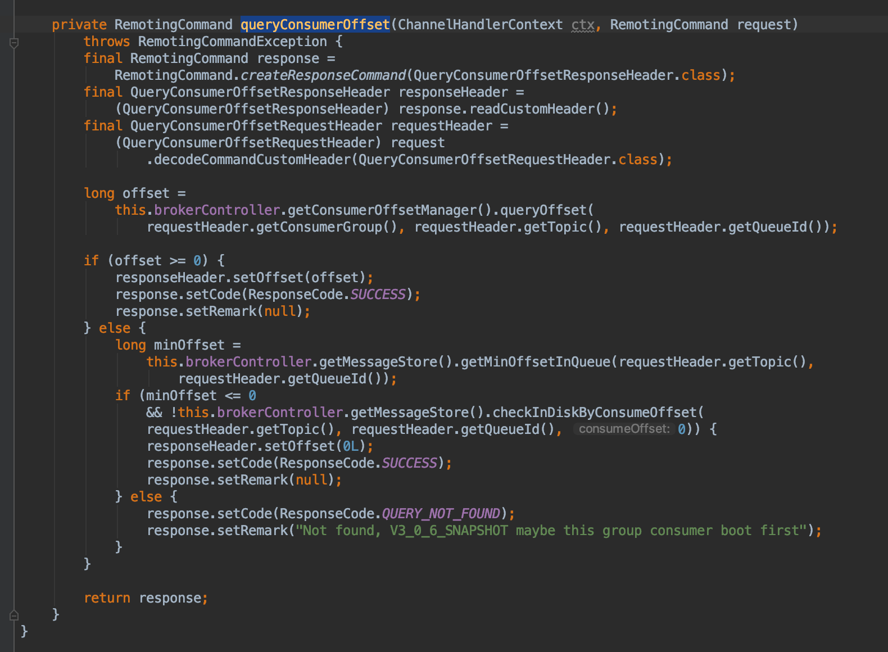Image resolution: width=888 pixels, height=652 pixels.
Task: Click the createResponseCommand method call
Action: 323,75
